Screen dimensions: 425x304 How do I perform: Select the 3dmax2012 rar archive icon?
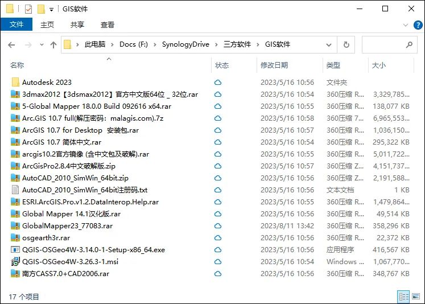point(15,94)
